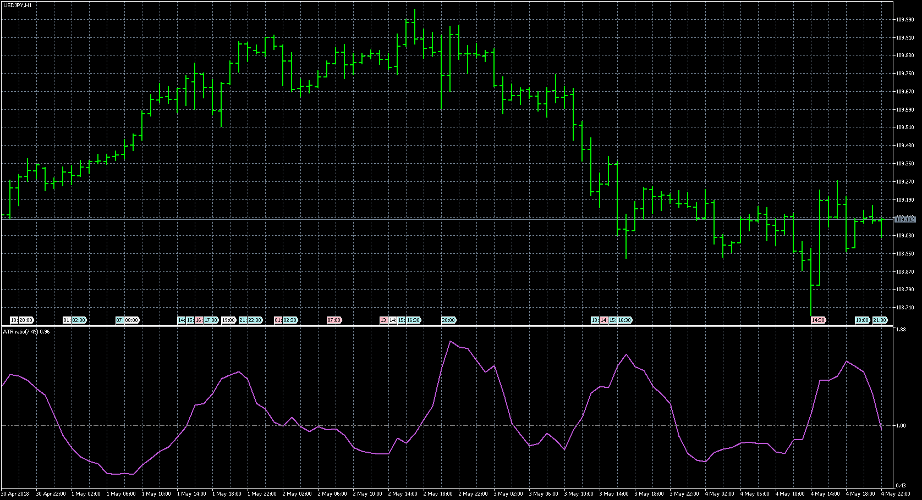
Task: Click the 3 May 10:00 time label
Action: [x=580, y=494]
